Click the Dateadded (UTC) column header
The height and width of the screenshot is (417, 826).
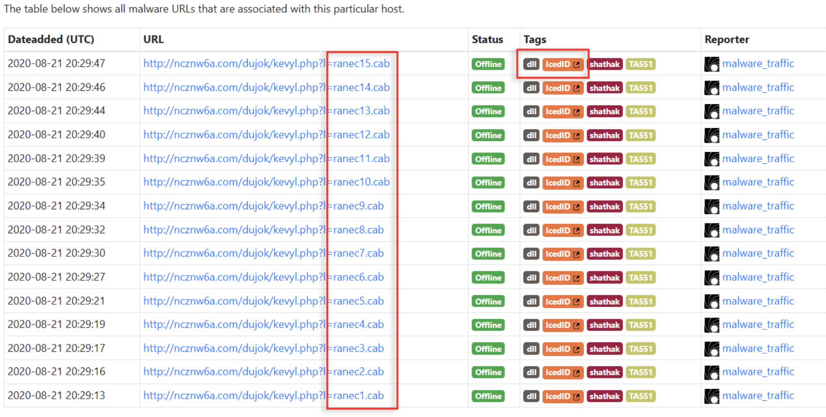click(51, 39)
